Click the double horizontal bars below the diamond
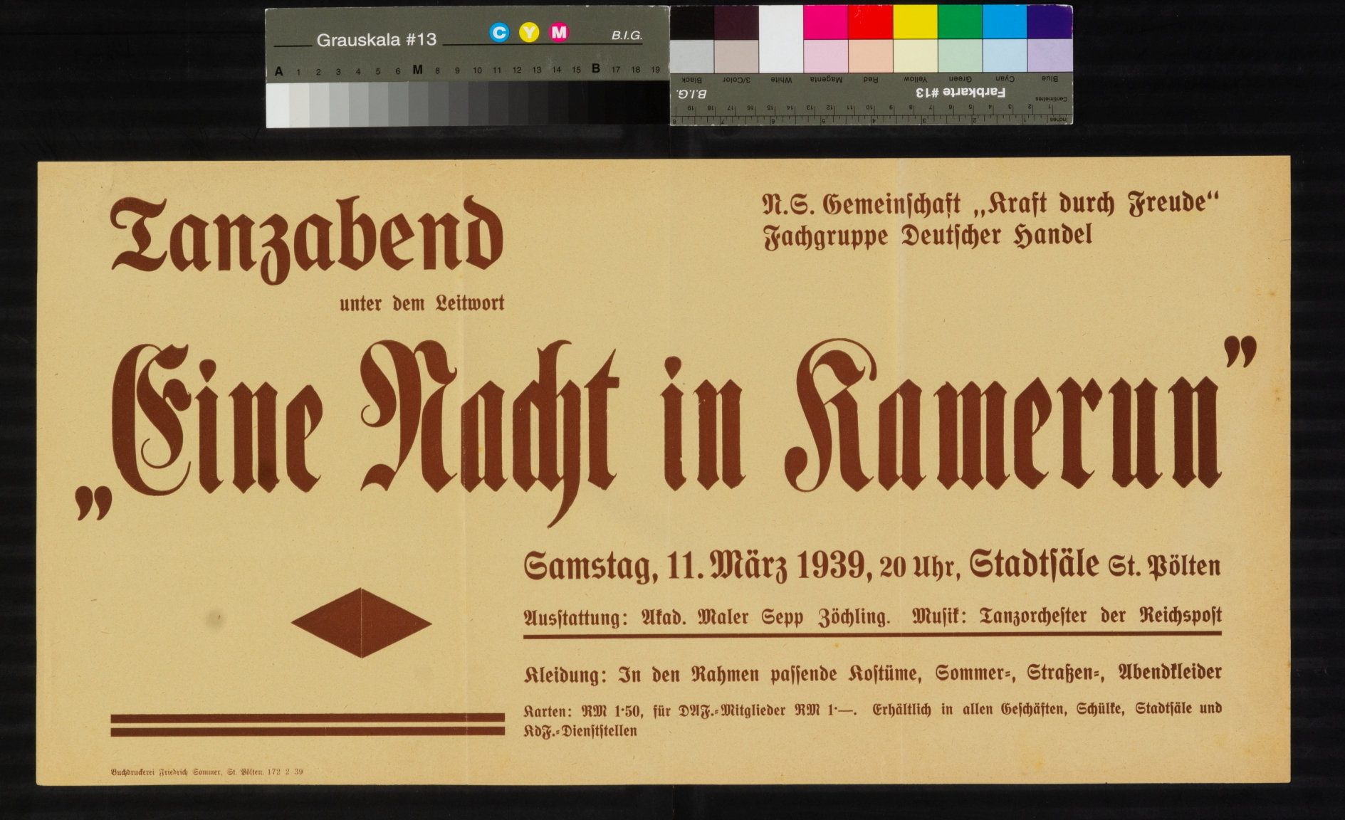The image size is (1345, 820). coord(308,725)
